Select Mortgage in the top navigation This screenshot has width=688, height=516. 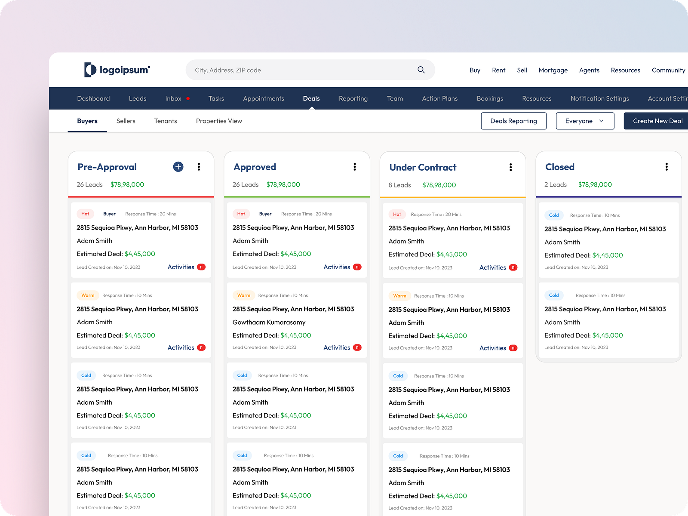pyautogui.click(x=553, y=70)
